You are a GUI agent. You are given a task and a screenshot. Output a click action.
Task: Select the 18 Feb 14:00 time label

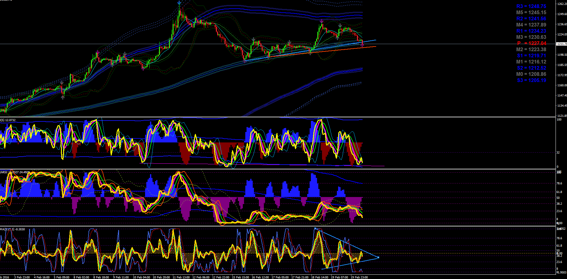(320, 277)
